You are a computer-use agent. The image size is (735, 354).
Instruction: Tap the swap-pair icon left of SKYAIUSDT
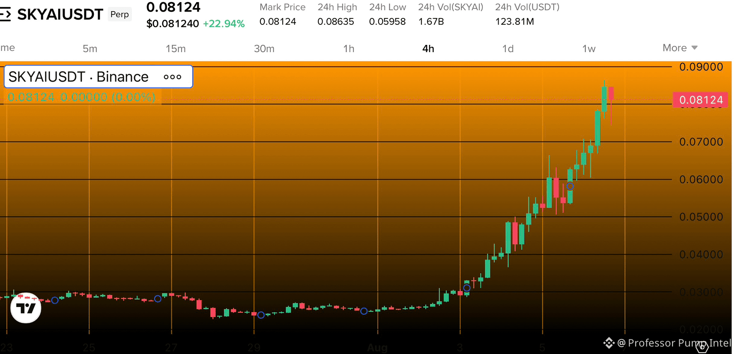coord(5,15)
